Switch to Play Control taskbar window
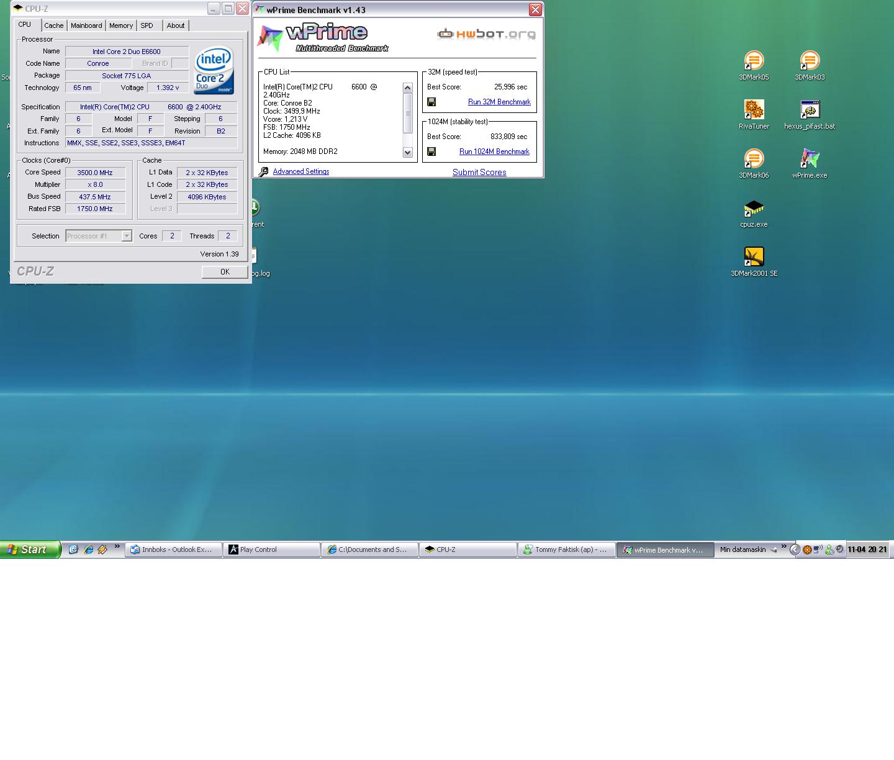The image size is (894, 760). coord(273,550)
